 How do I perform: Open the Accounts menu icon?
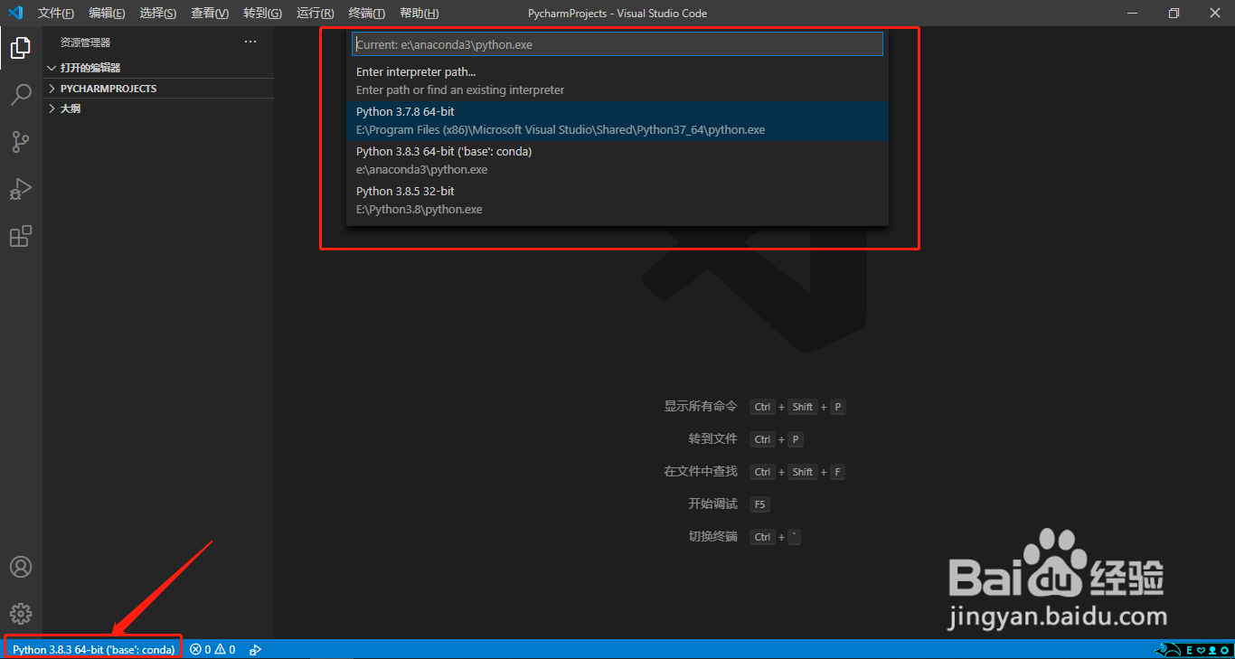[x=21, y=567]
